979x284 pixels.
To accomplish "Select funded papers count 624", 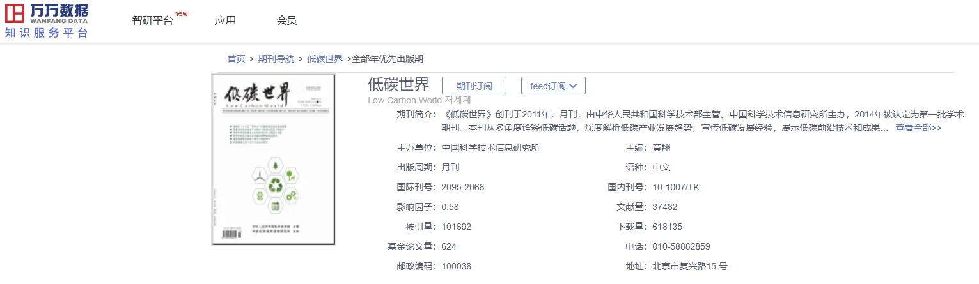I will pyautogui.click(x=449, y=246).
